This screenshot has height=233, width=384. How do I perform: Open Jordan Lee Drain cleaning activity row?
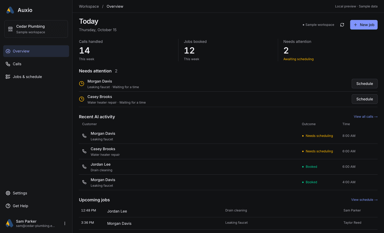click(x=228, y=167)
